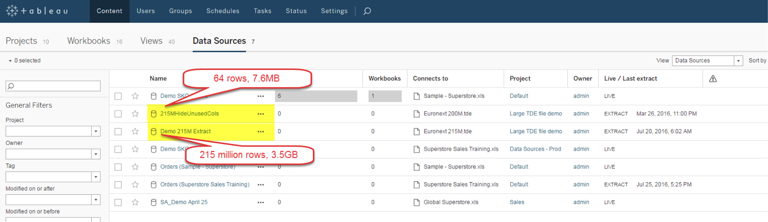Switch to the Workbooks tab
768x222 pixels.
[89, 41]
